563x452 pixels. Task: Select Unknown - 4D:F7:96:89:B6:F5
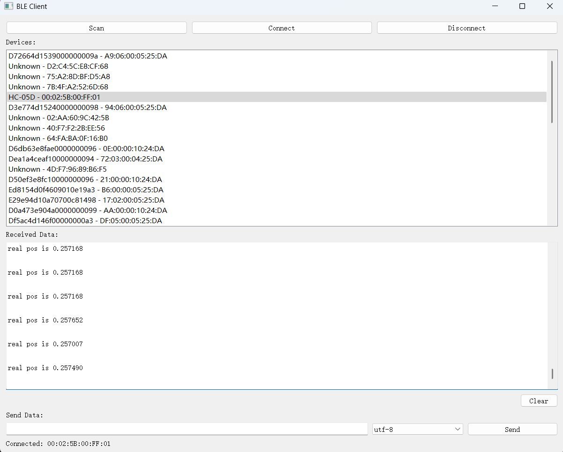[277, 169]
